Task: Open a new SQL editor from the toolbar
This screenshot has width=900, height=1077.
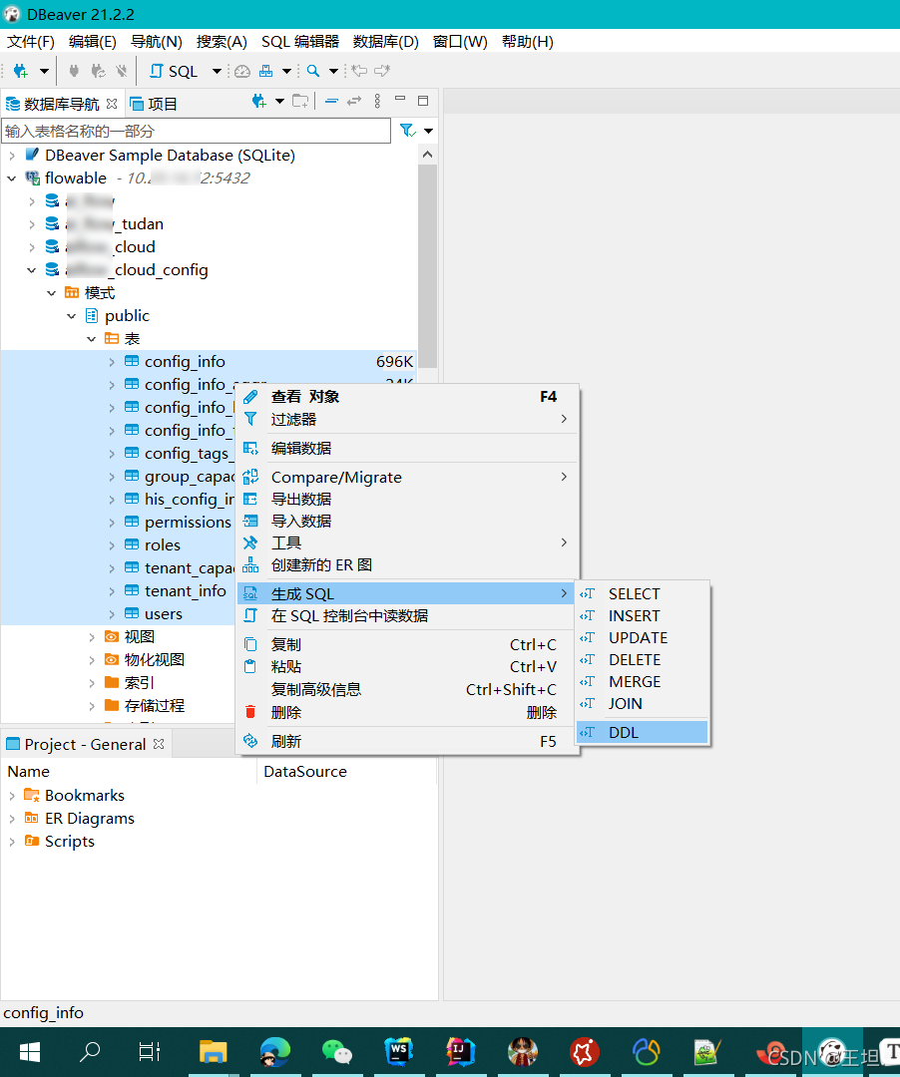Action: (x=175, y=71)
